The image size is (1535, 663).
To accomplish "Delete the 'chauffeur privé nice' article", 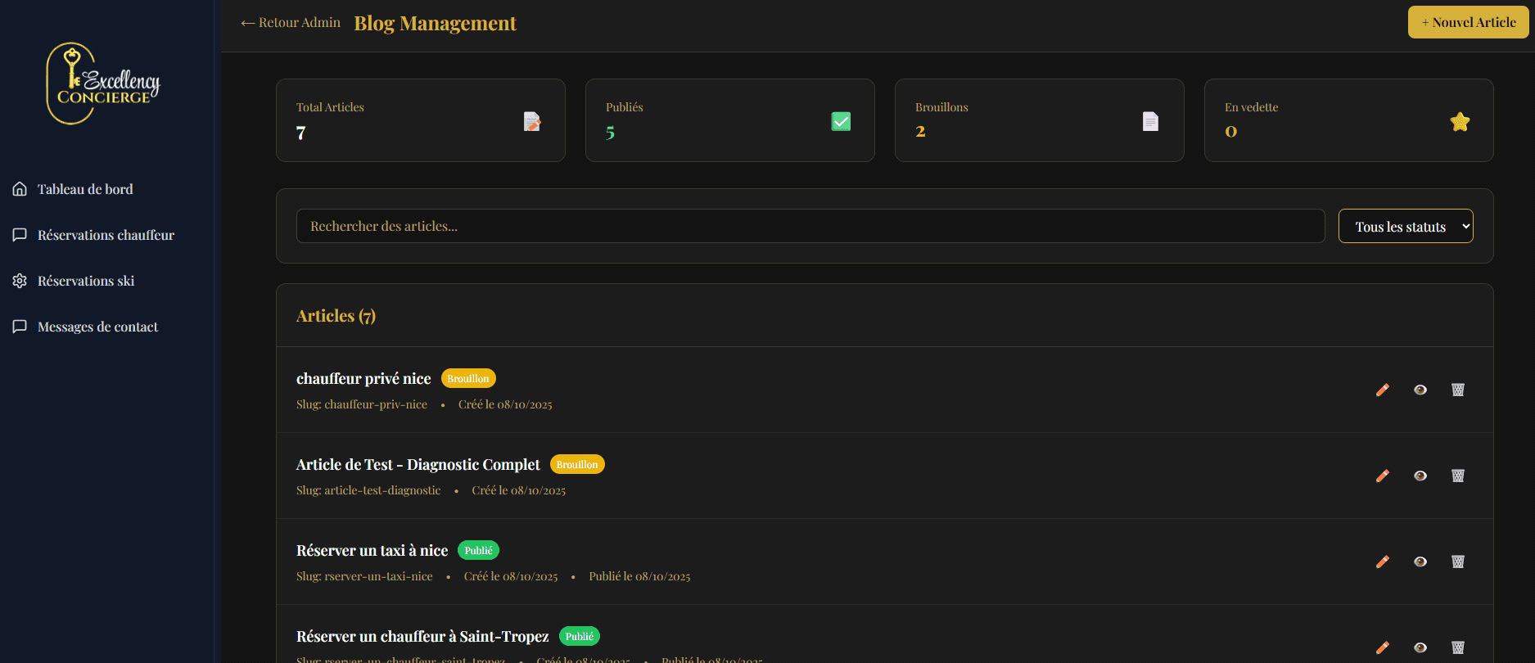I will click(1458, 390).
